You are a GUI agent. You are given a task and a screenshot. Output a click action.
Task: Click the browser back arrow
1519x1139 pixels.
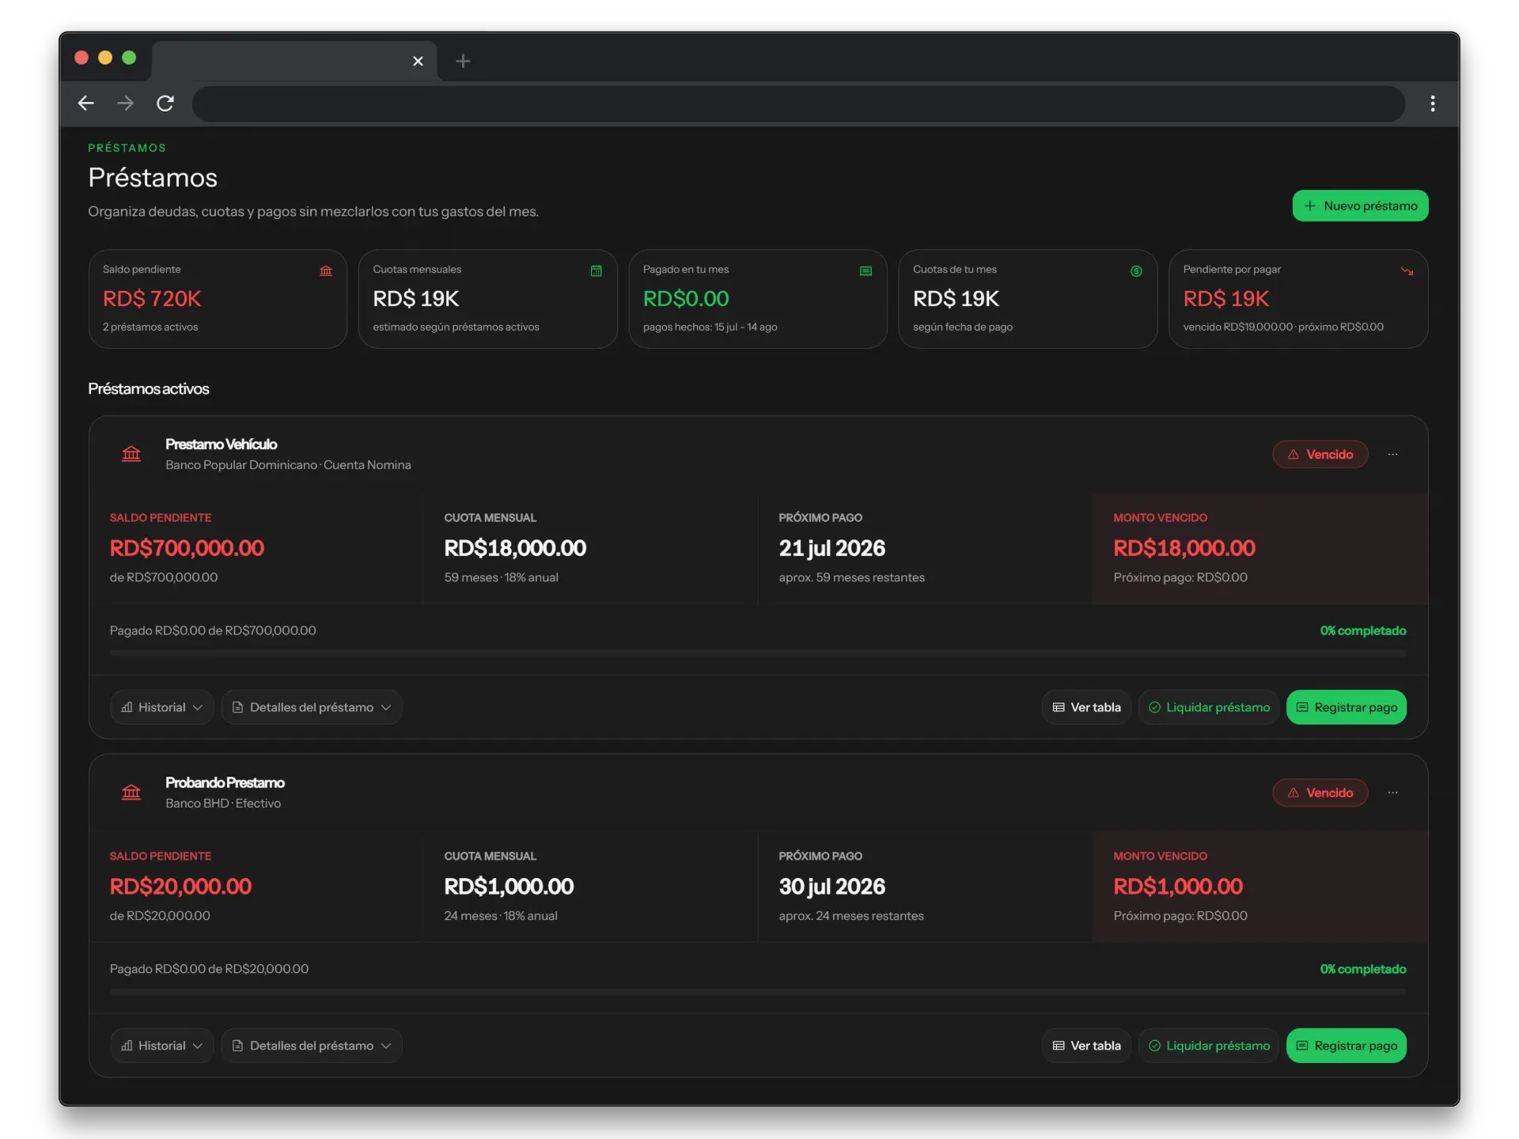tap(86, 103)
